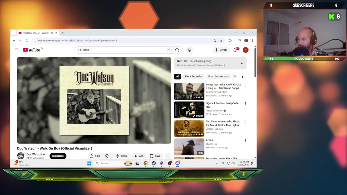Click the Subscribe button

click(x=58, y=156)
